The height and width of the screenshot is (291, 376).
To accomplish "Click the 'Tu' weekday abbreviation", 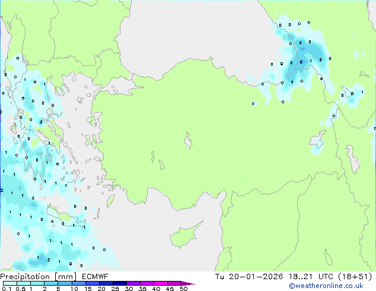I will 219,277.
